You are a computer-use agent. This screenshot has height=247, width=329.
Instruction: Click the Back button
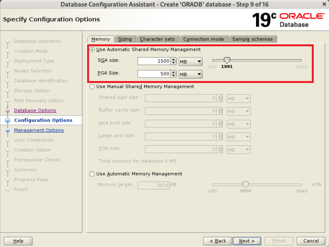click(217, 241)
